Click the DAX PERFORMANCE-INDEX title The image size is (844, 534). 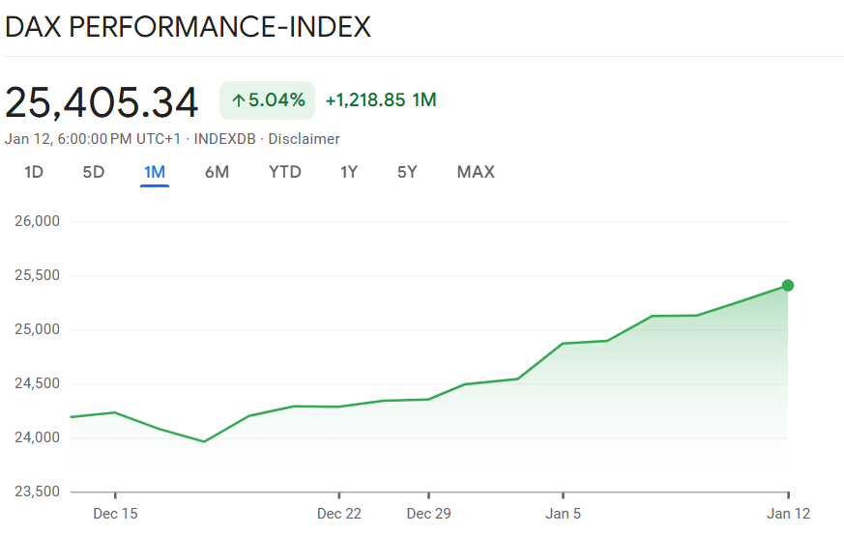(x=189, y=26)
